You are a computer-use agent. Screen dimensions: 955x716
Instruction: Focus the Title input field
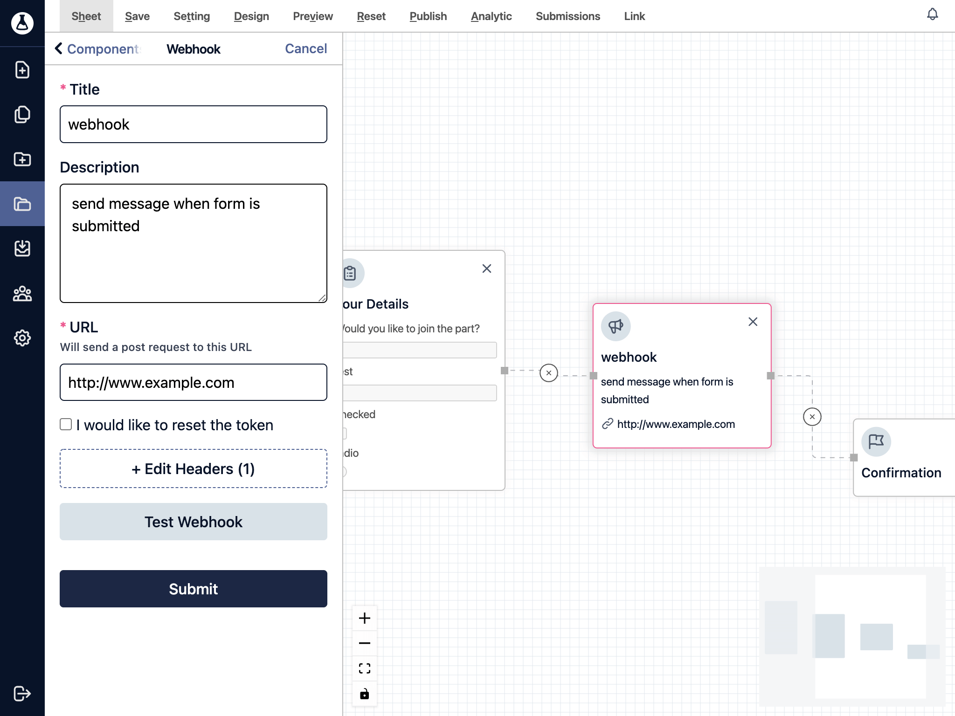[x=194, y=124]
